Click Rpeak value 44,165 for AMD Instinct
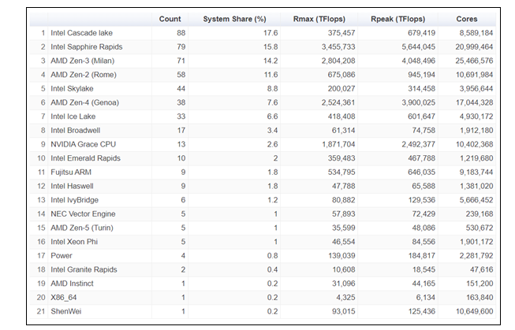Image resolution: width=515 pixels, height=330 pixels. tap(424, 284)
